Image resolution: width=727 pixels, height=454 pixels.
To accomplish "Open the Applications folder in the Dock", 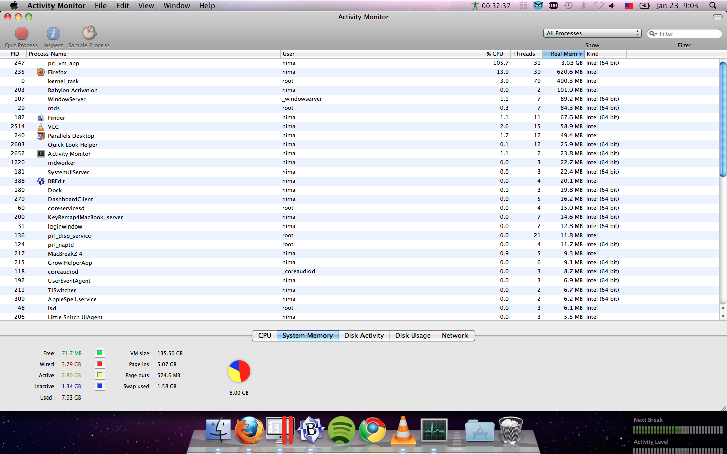I will (480, 430).
